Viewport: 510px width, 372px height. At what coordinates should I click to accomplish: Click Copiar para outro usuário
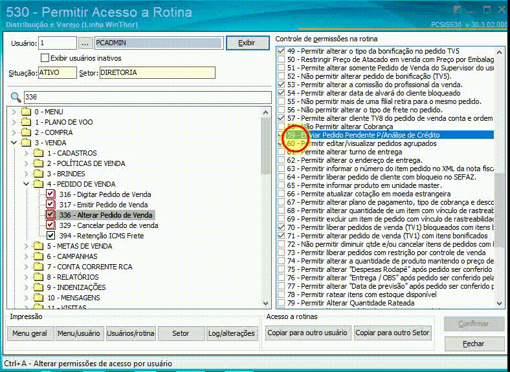[307, 333]
